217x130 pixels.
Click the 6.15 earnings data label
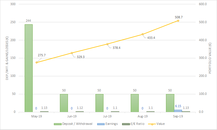(x=178, y=106)
